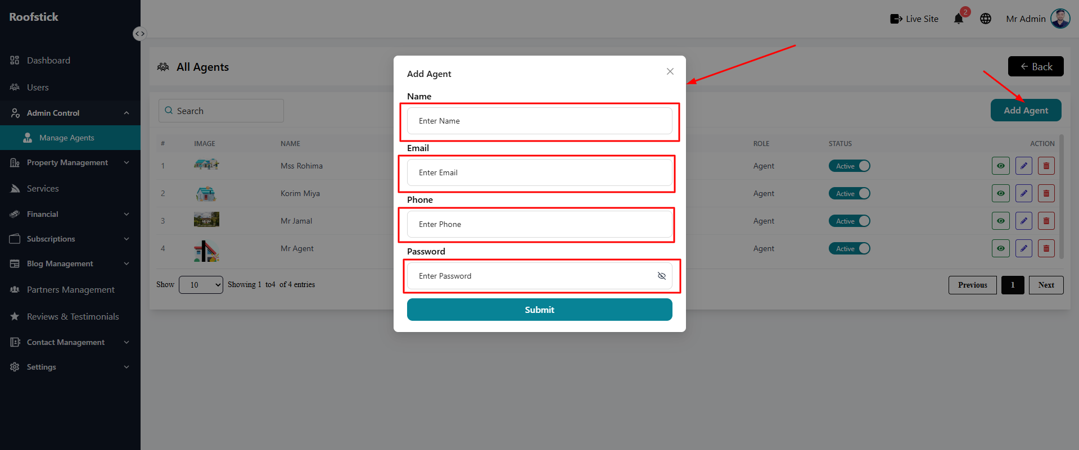Screen dimensions: 1079x450
Task: Focus the Enter Email field
Action: tap(539, 172)
